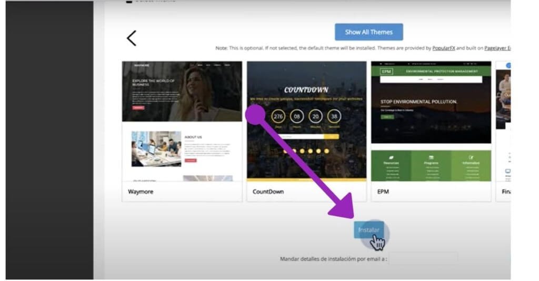The image size is (539, 281).
Task: Select the EPM theme thumbnail
Action: tap(431, 121)
